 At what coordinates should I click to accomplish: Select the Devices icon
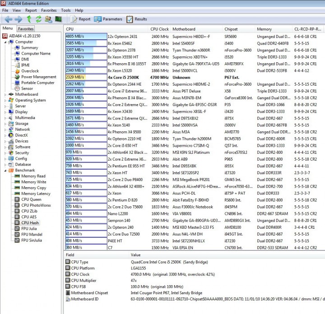point(11,141)
